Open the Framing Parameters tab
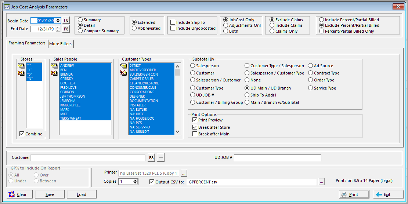408x204 pixels. pos(27,43)
